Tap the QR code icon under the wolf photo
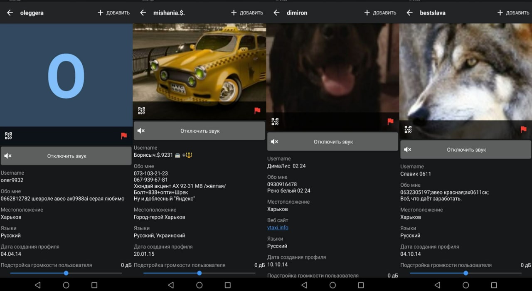 tap(408, 130)
